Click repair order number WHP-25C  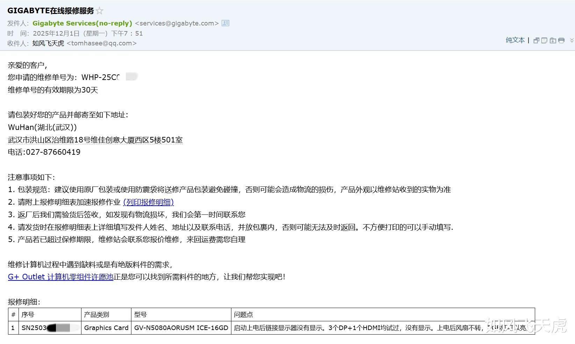pos(101,78)
